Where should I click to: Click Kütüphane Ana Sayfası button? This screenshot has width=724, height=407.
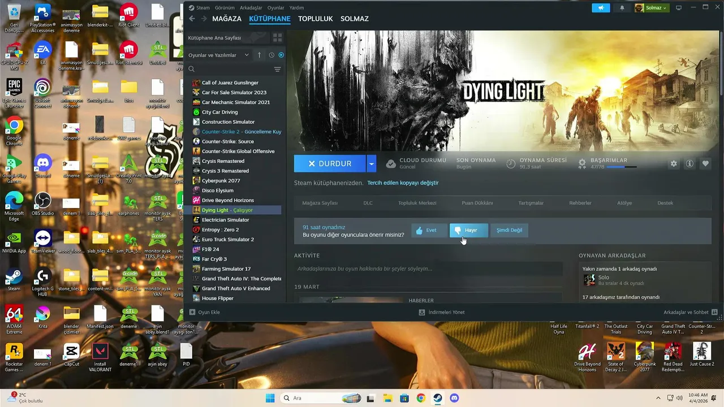[226, 38]
